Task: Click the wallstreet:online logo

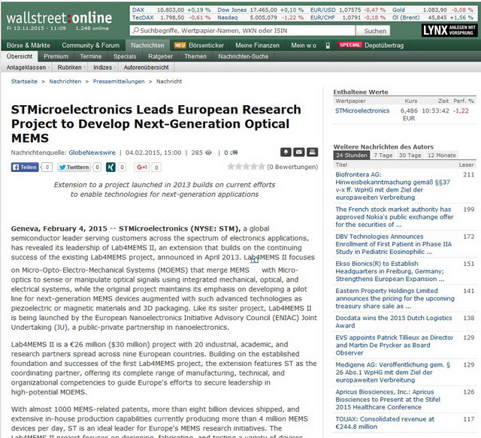Action: 59,18
